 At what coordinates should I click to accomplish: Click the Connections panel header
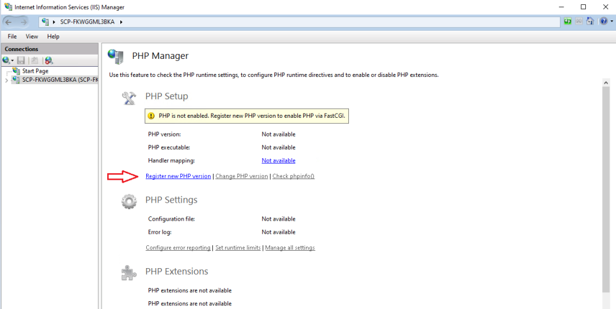coord(49,49)
